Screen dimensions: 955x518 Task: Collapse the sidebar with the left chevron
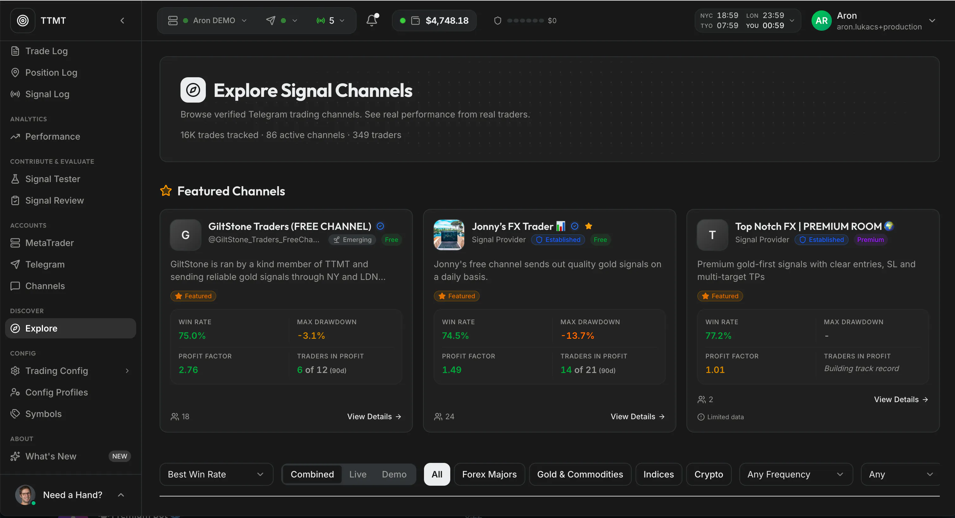click(x=122, y=20)
